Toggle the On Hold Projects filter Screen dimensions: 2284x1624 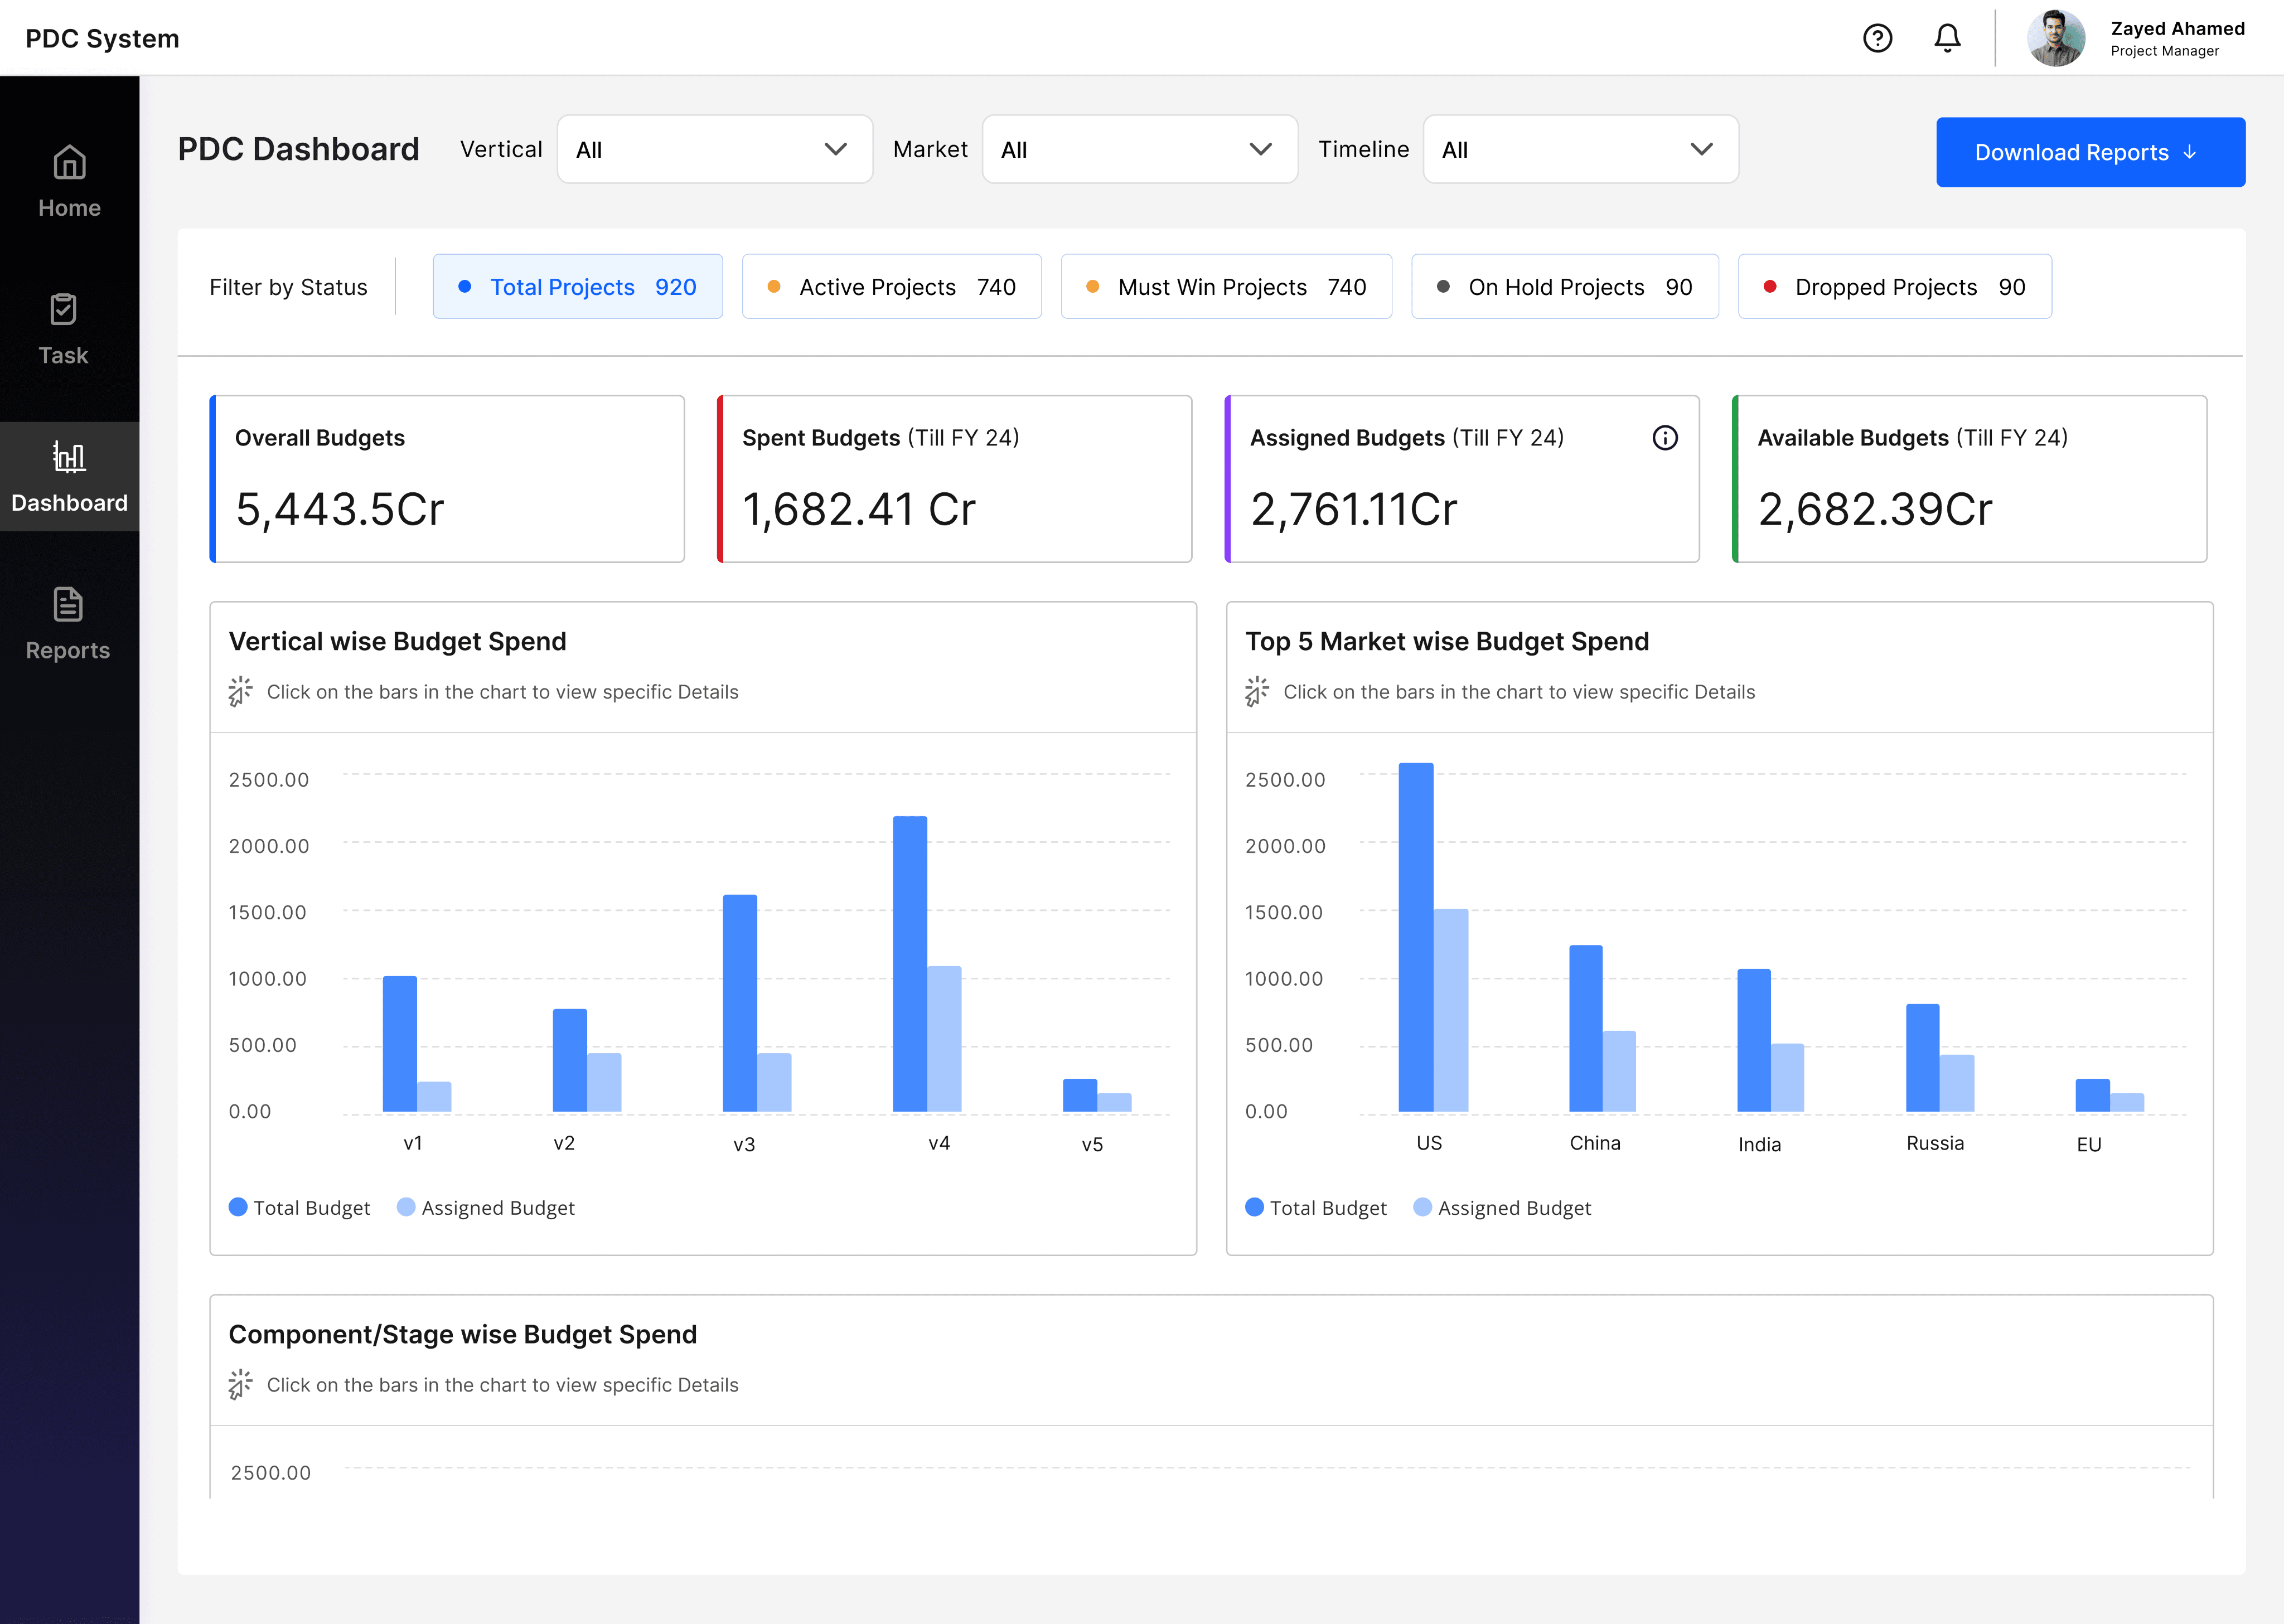click(x=1564, y=287)
